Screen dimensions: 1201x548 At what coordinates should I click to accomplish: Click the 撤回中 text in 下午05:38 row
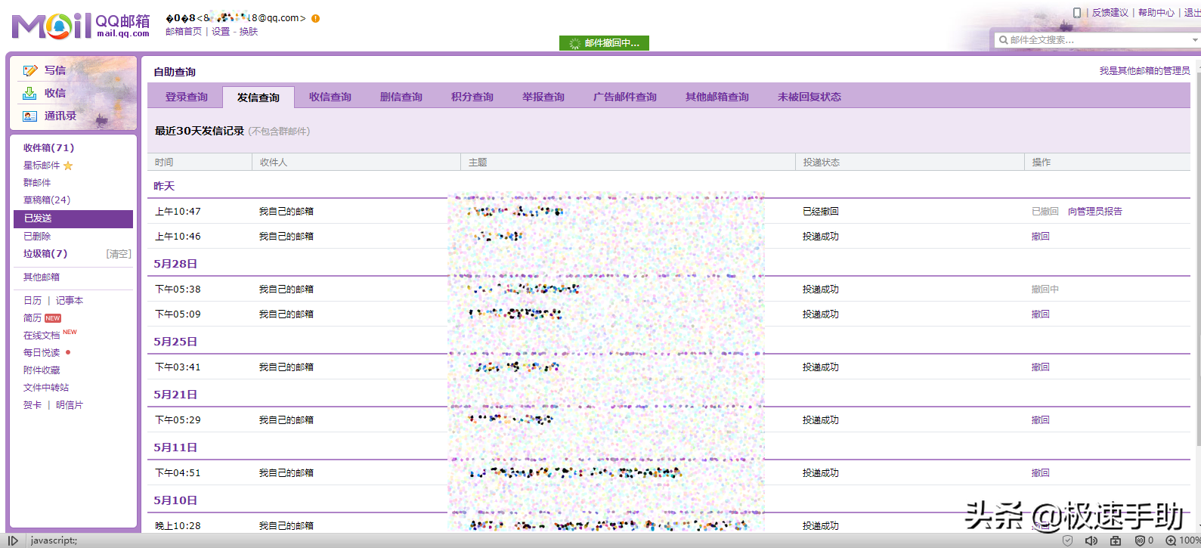pos(1045,289)
